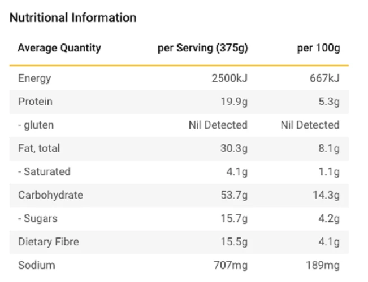Image resolution: width=368 pixels, height=282 pixels.
Task: Click the 30.3g total fat value
Action: 233,148
